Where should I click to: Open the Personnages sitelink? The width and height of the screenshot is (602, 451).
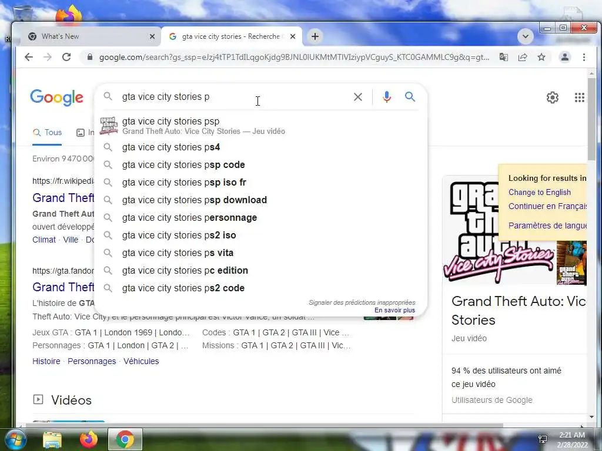pos(92,361)
